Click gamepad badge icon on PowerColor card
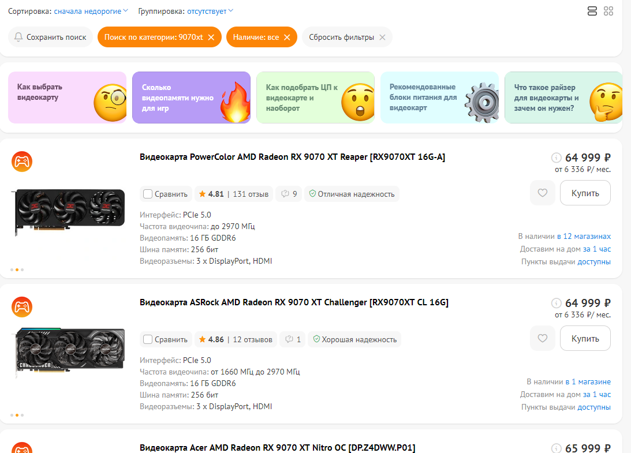This screenshot has width=631, height=453. tap(22, 162)
